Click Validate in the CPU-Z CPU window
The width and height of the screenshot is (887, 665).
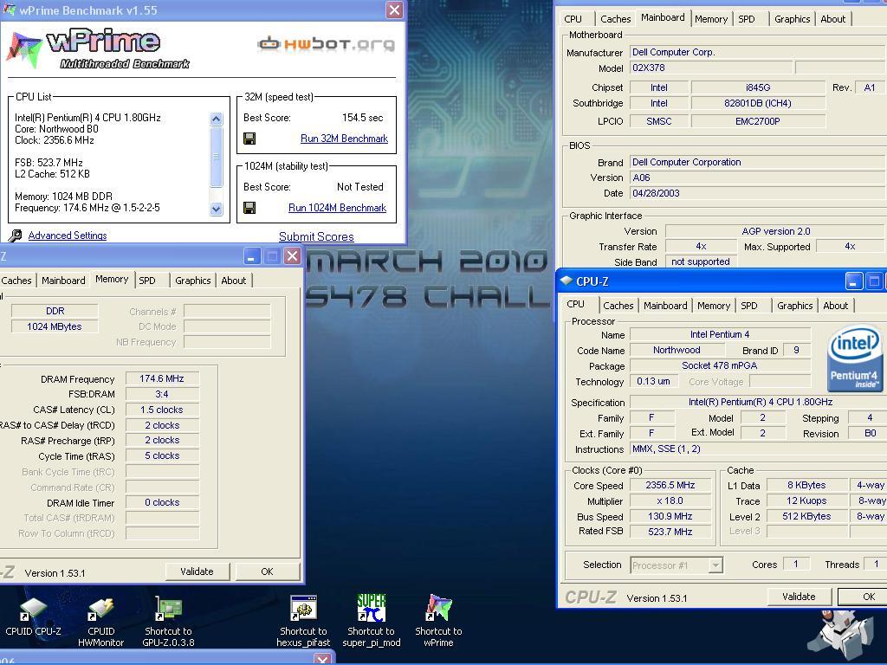(x=799, y=596)
